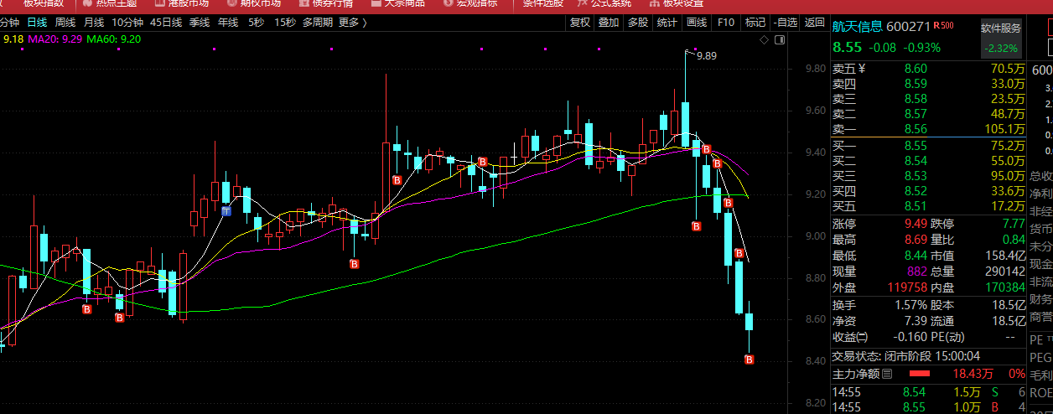Click the blue T marker on chart

(x=226, y=212)
